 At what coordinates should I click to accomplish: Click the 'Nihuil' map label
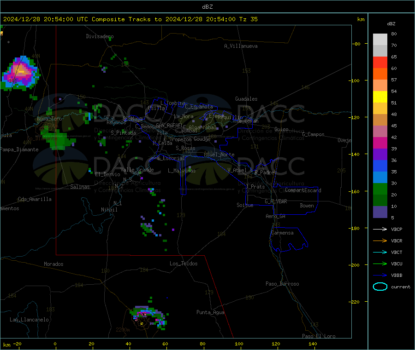[109, 210]
